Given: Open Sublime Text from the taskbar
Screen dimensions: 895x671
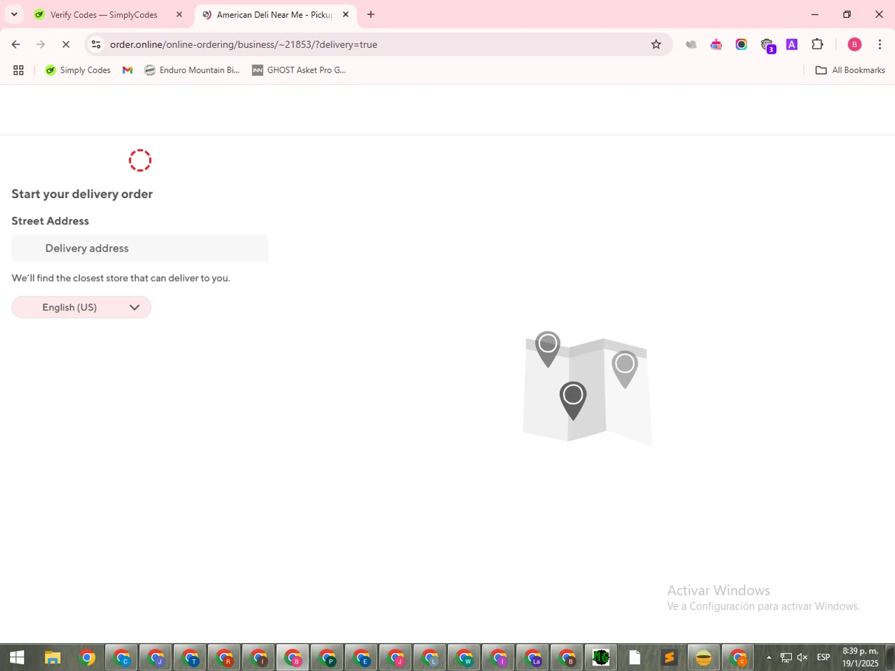Looking at the screenshot, I should pyautogui.click(x=669, y=657).
